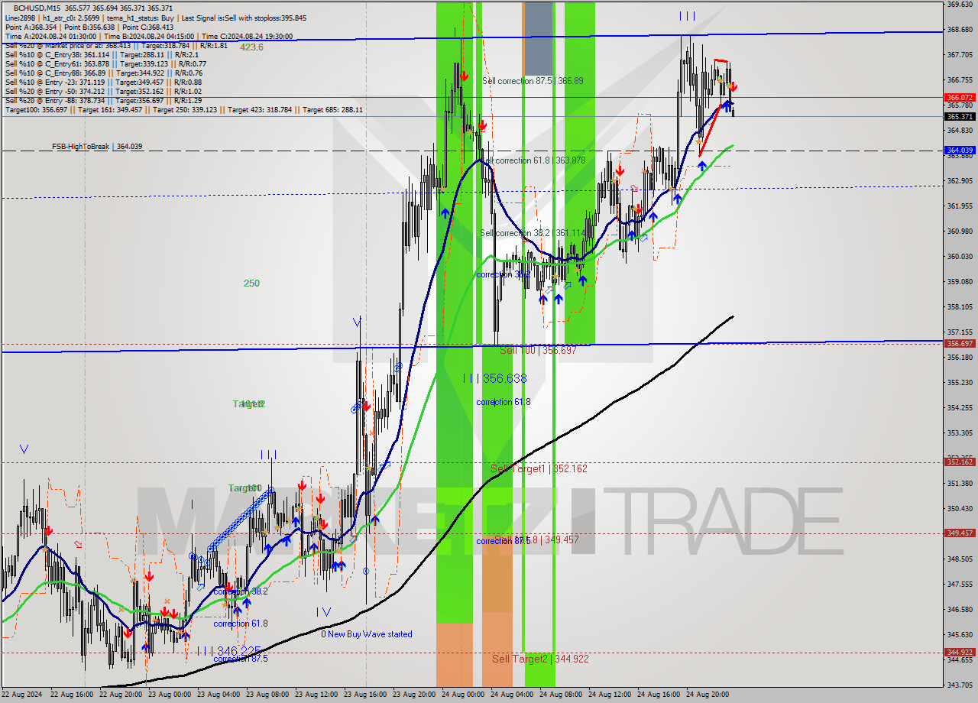Click the 'Sell %20 @ Entry -88: 378.734' line
The width and height of the screenshot is (978, 703).
pos(103,100)
